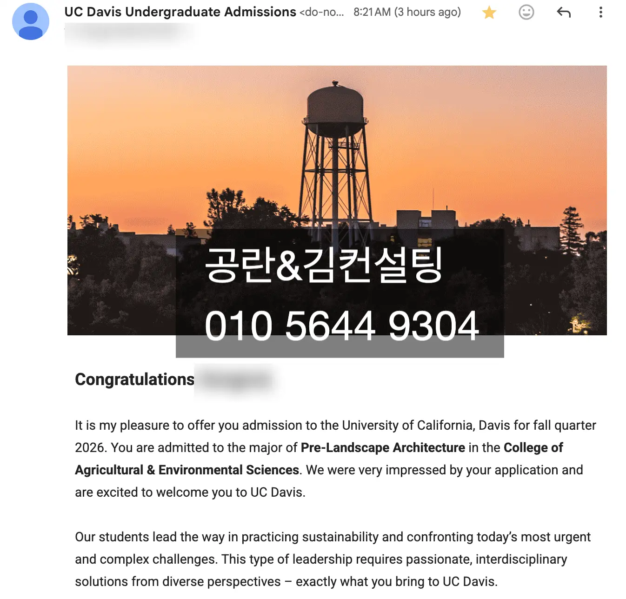Click the Korean text overlay on banner
This screenshot has height=599, width=626.
click(x=324, y=266)
